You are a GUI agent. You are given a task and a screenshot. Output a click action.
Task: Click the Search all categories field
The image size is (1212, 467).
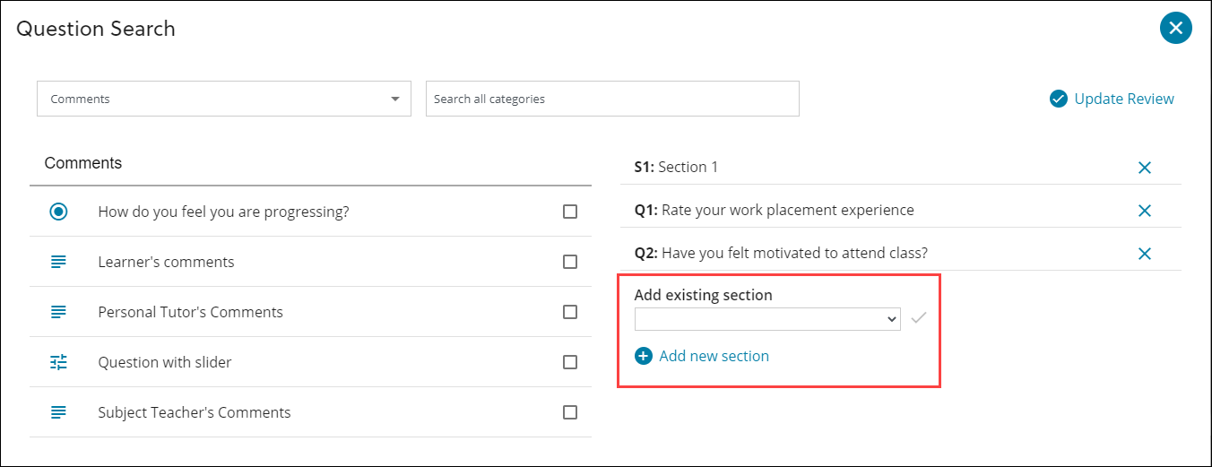[611, 99]
